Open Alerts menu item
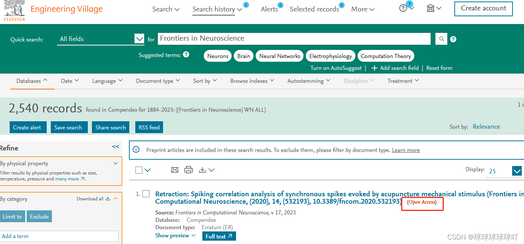524x244 pixels. [269, 9]
